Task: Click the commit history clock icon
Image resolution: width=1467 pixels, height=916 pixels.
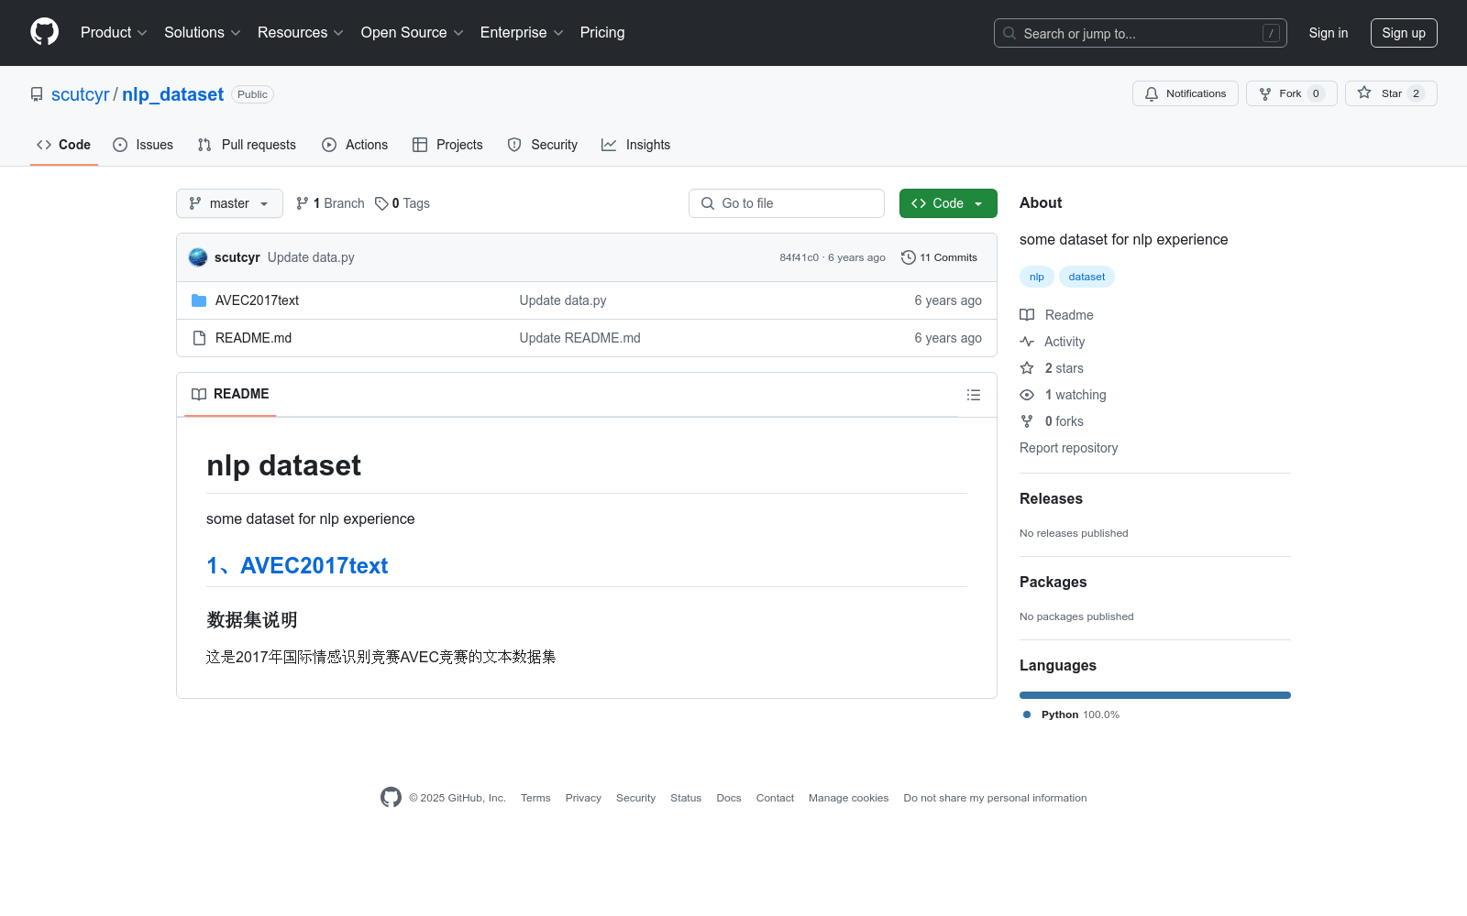Action: [909, 257]
